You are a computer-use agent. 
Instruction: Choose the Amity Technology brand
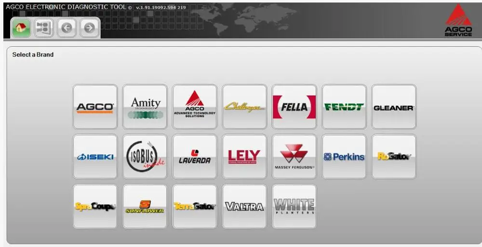[x=145, y=107]
